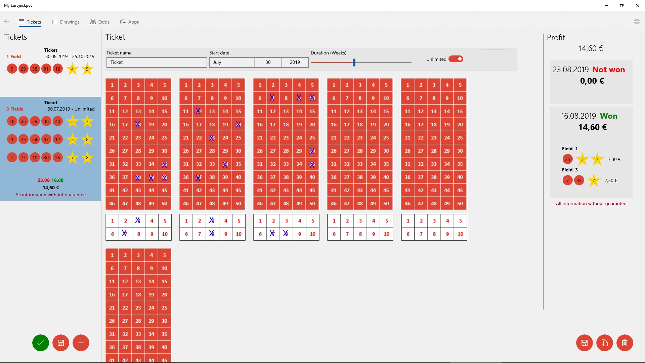Viewport: 645px width, 363px height.
Task: Click the Ticket name input field
Action: [157, 63]
